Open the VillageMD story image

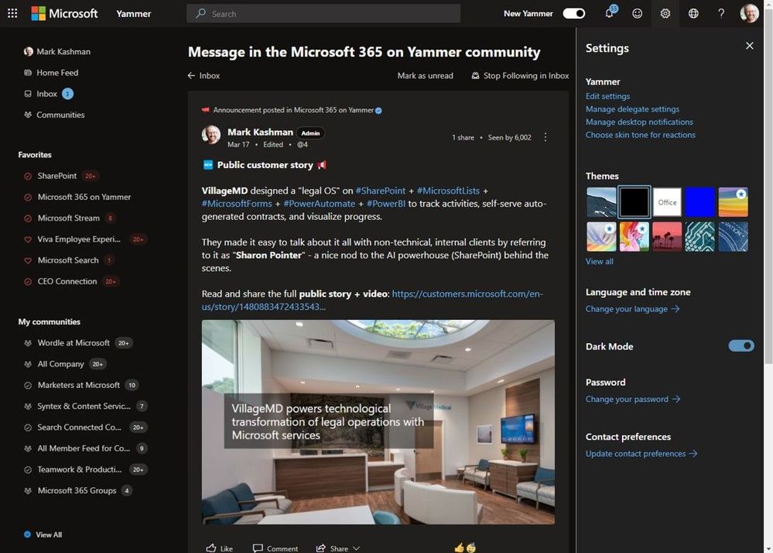tap(378, 422)
